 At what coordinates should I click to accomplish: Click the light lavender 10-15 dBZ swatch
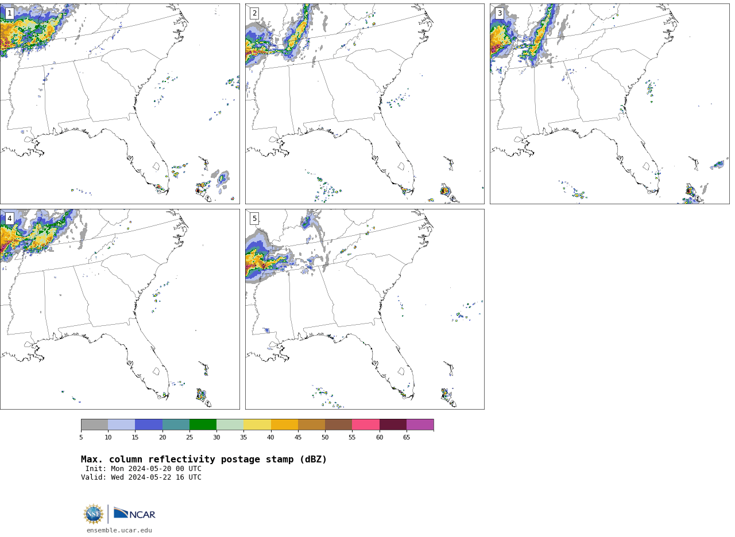coord(122,425)
